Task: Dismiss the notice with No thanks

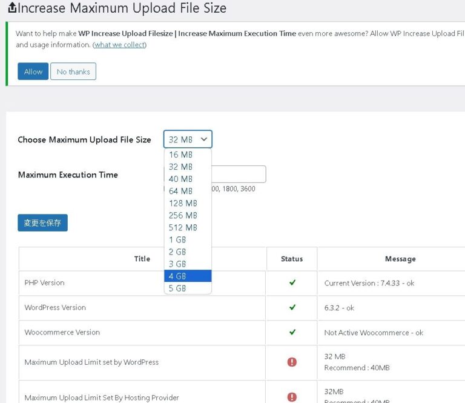Action: click(73, 72)
